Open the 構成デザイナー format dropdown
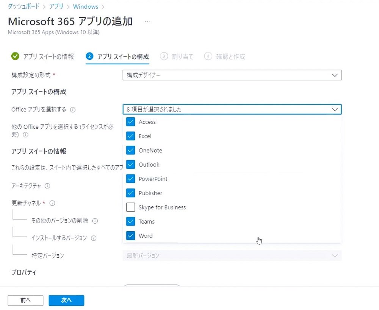This screenshot has width=379, height=310. 232,75
